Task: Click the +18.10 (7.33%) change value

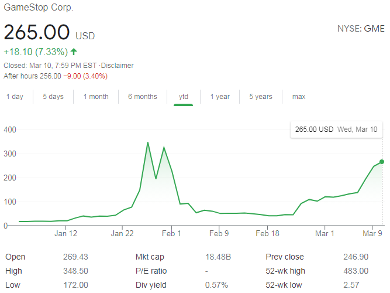Action: pos(36,52)
